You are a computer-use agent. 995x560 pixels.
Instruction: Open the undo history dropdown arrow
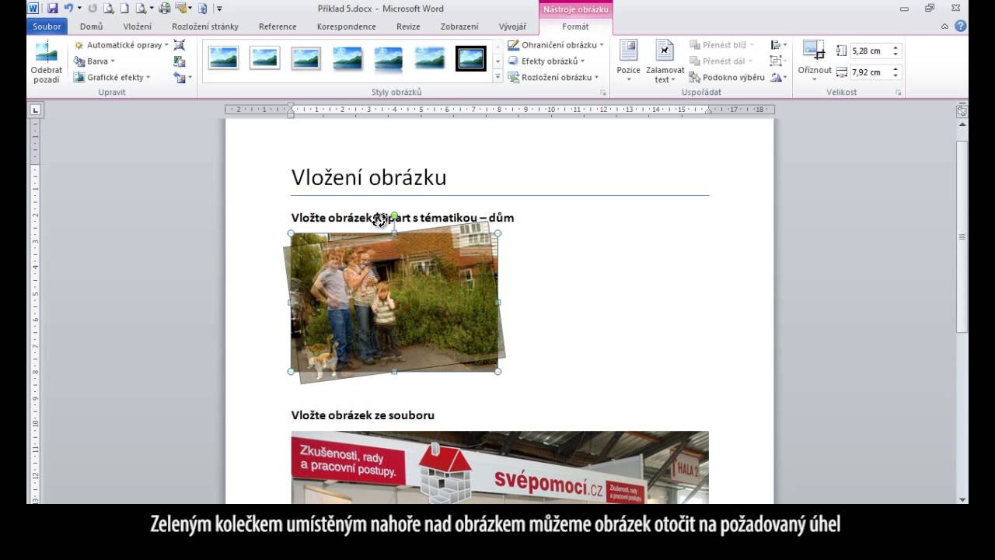click(79, 9)
